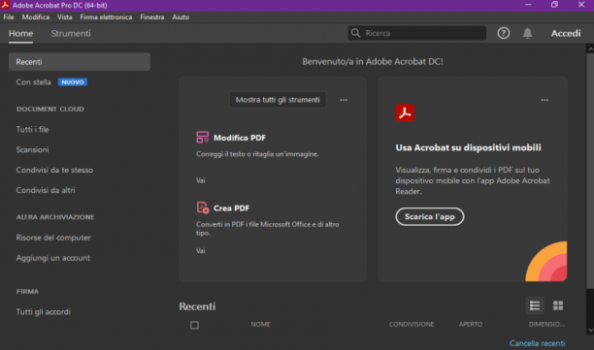
Task: Click the Scarica l'app button
Action: pos(430,216)
